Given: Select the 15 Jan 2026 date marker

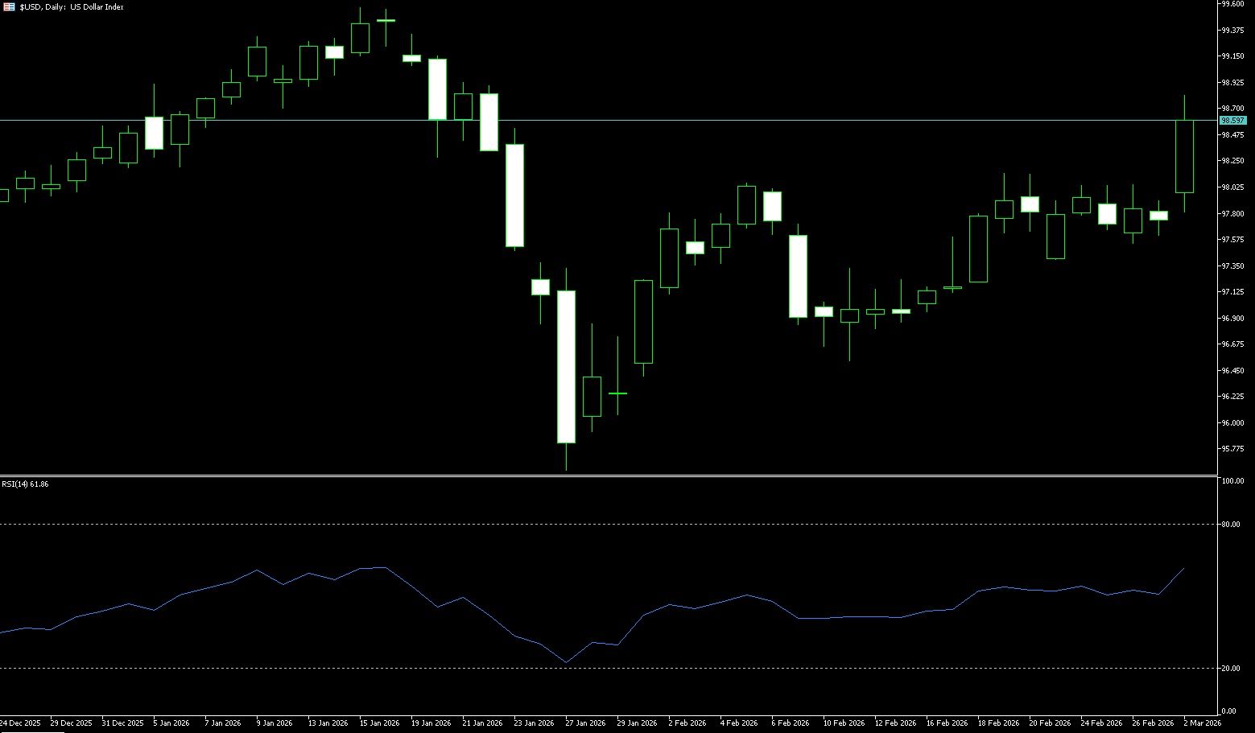Looking at the screenshot, I should pyautogui.click(x=379, y=723).
